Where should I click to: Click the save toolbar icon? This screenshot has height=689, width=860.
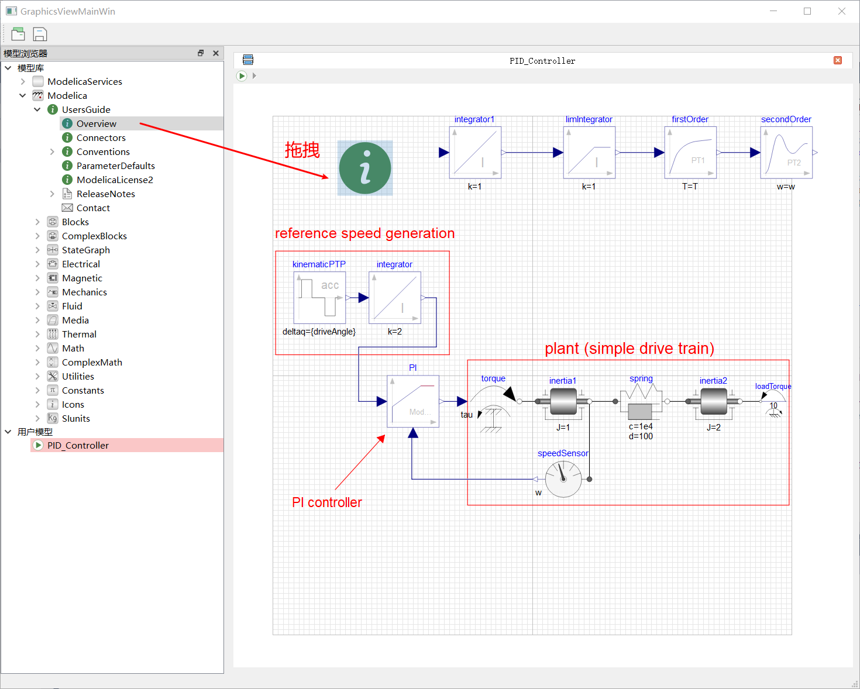(x=40, y=35)
